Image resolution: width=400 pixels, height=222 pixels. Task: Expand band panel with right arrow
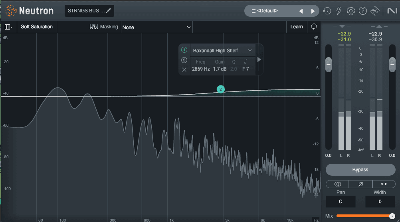pos(259,59)
